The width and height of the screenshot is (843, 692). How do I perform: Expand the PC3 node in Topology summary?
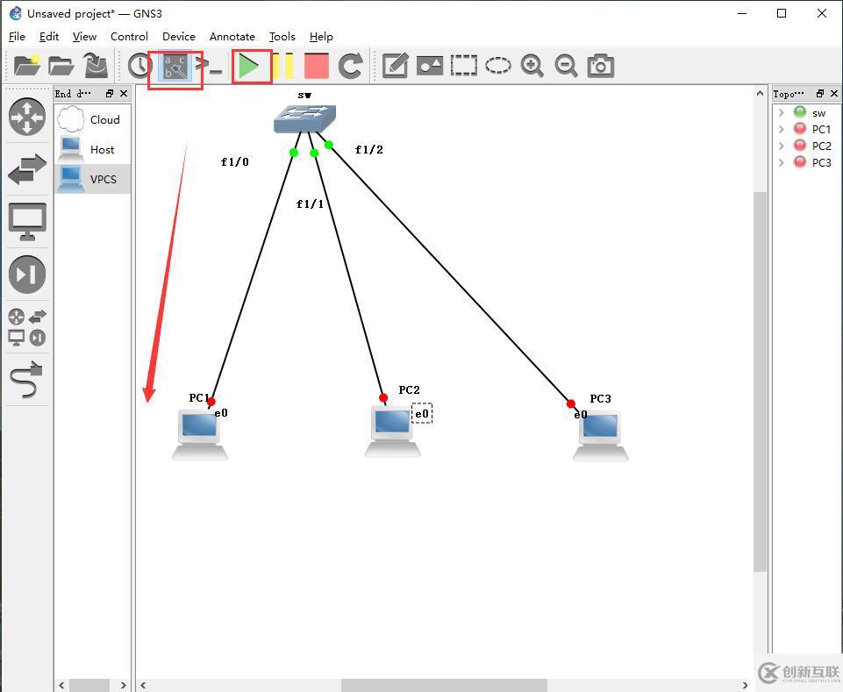coord(782,162)
